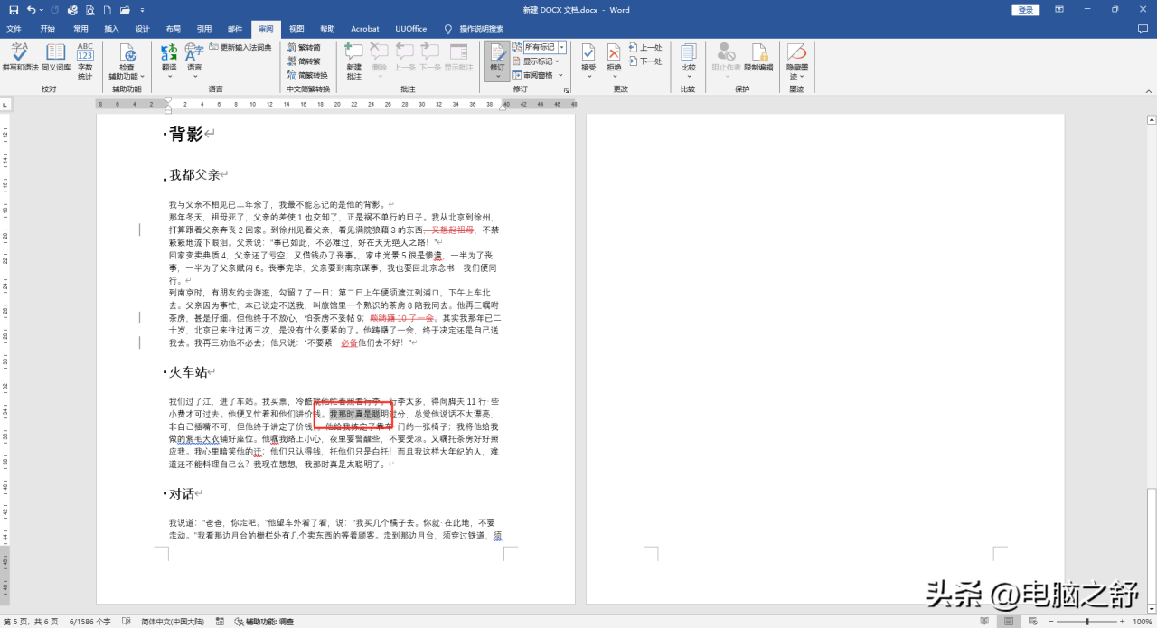Go to 上一处 previous change
The height and width of the screenshot is (628, 1157).
(644, 47)
